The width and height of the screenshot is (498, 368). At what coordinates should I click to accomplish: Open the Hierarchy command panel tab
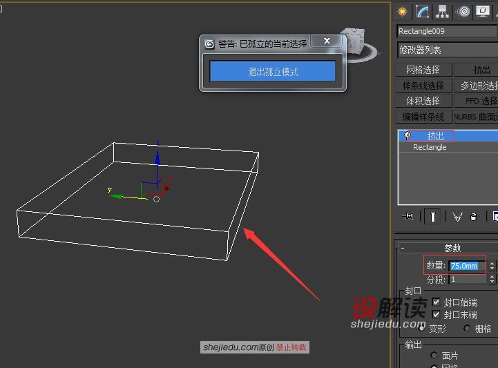click(443, 12)
